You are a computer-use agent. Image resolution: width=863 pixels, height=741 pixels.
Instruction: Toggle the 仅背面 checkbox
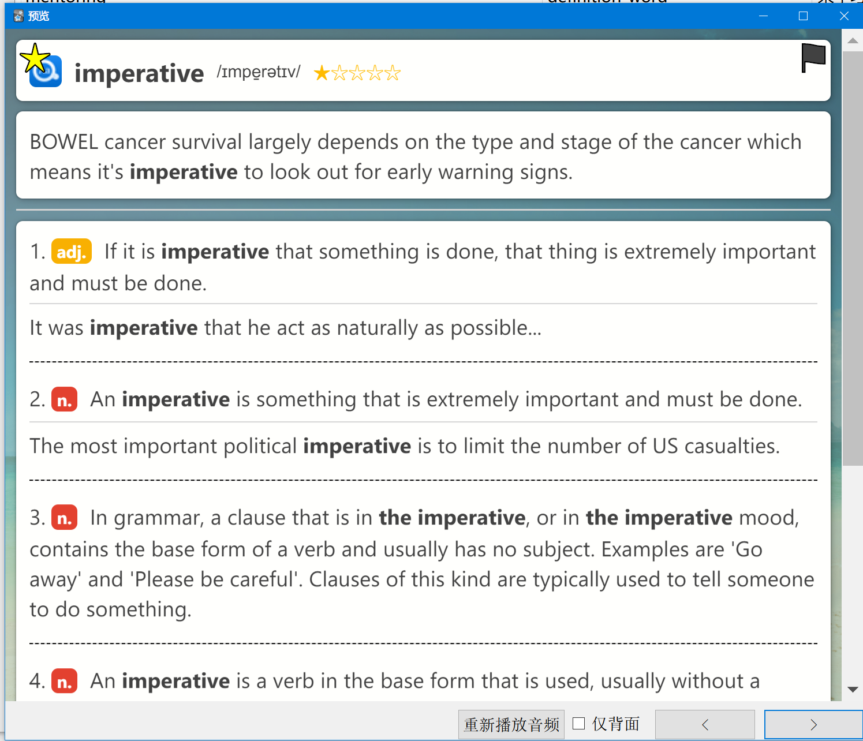point(579,724)
